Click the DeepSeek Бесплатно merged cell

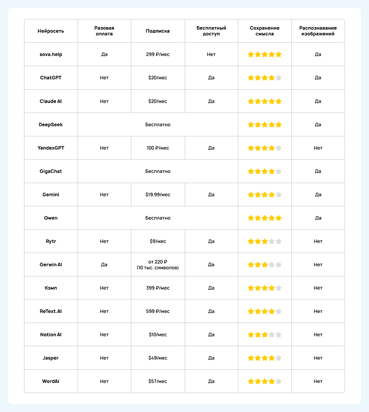[x=158, y=125]
